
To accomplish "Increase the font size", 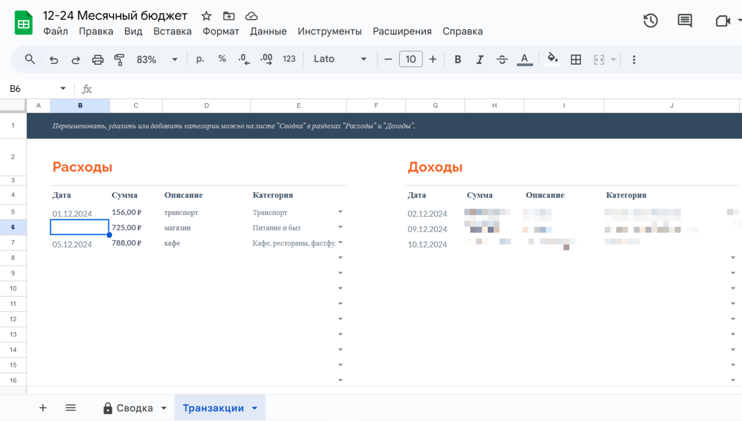I will 433,59.
